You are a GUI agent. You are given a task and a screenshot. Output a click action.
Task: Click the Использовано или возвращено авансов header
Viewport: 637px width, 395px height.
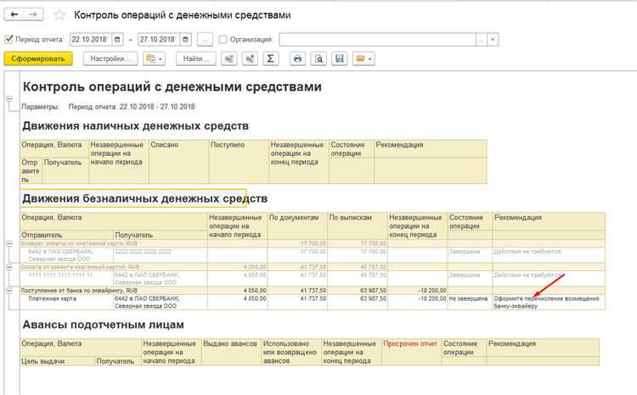click(x=290, y=352)
